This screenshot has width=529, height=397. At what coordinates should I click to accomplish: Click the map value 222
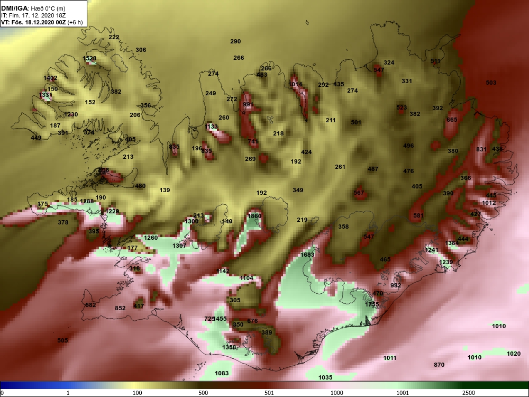pos(114,37)
